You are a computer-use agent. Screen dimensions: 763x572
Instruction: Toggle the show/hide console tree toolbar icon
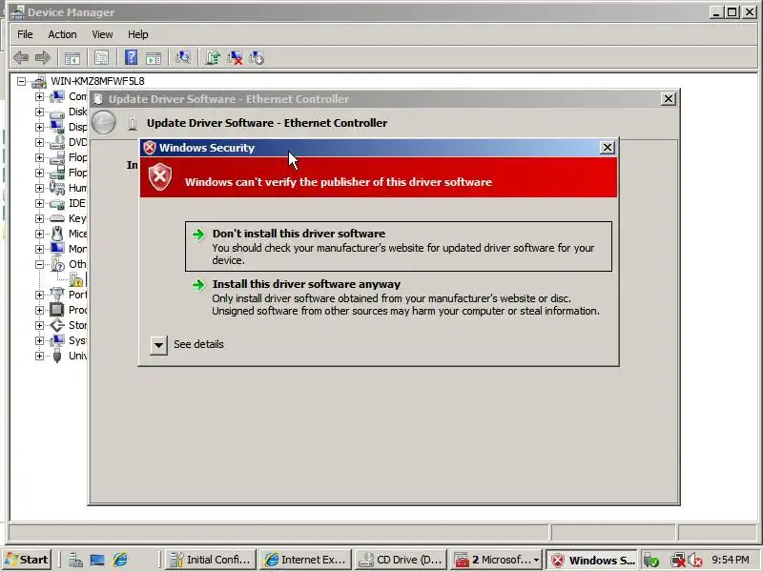pos(72,58)
